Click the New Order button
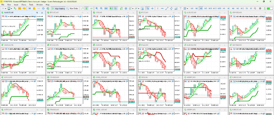 [72, 8]
